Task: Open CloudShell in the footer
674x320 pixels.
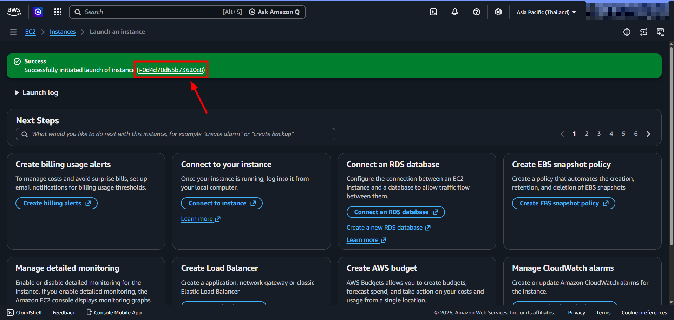Action: coord(24,313)
